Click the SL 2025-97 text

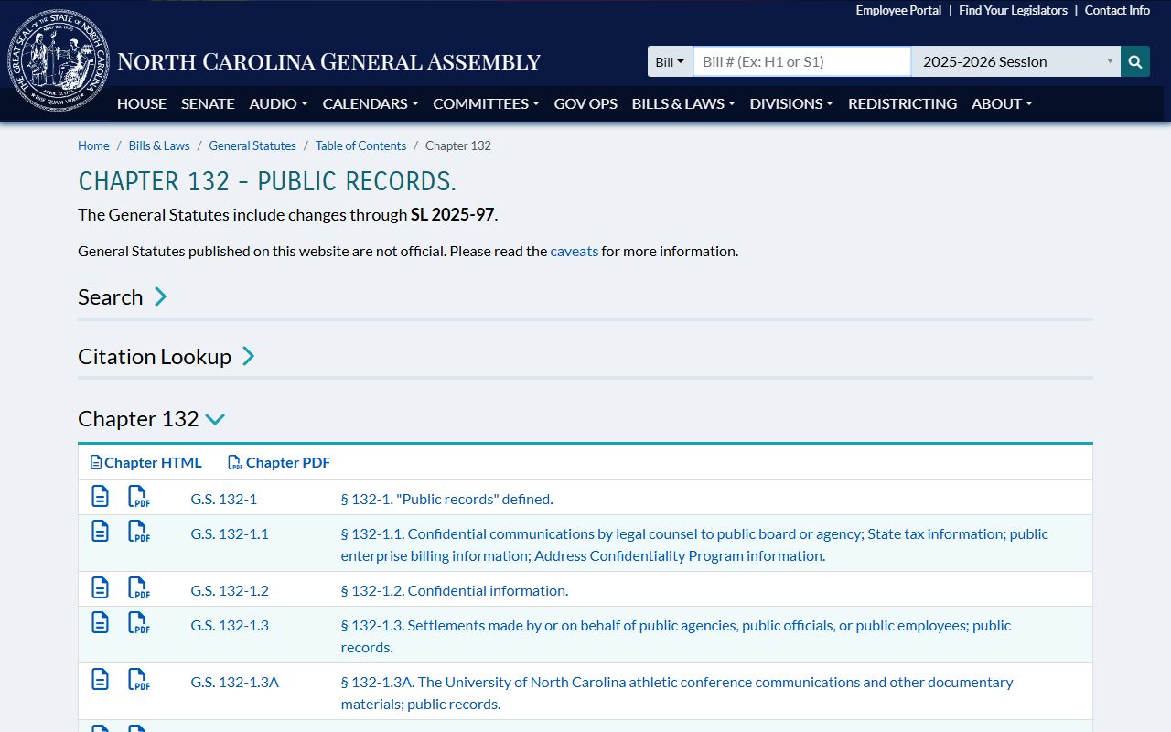click(x=452, y=215)
